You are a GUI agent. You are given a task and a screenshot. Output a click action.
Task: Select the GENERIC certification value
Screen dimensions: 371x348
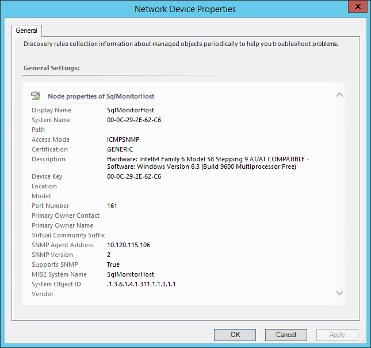(x=120, y=149)
